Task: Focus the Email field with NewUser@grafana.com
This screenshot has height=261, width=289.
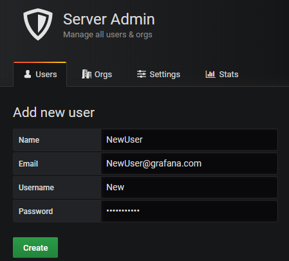Action: click(x=189, y=163)
